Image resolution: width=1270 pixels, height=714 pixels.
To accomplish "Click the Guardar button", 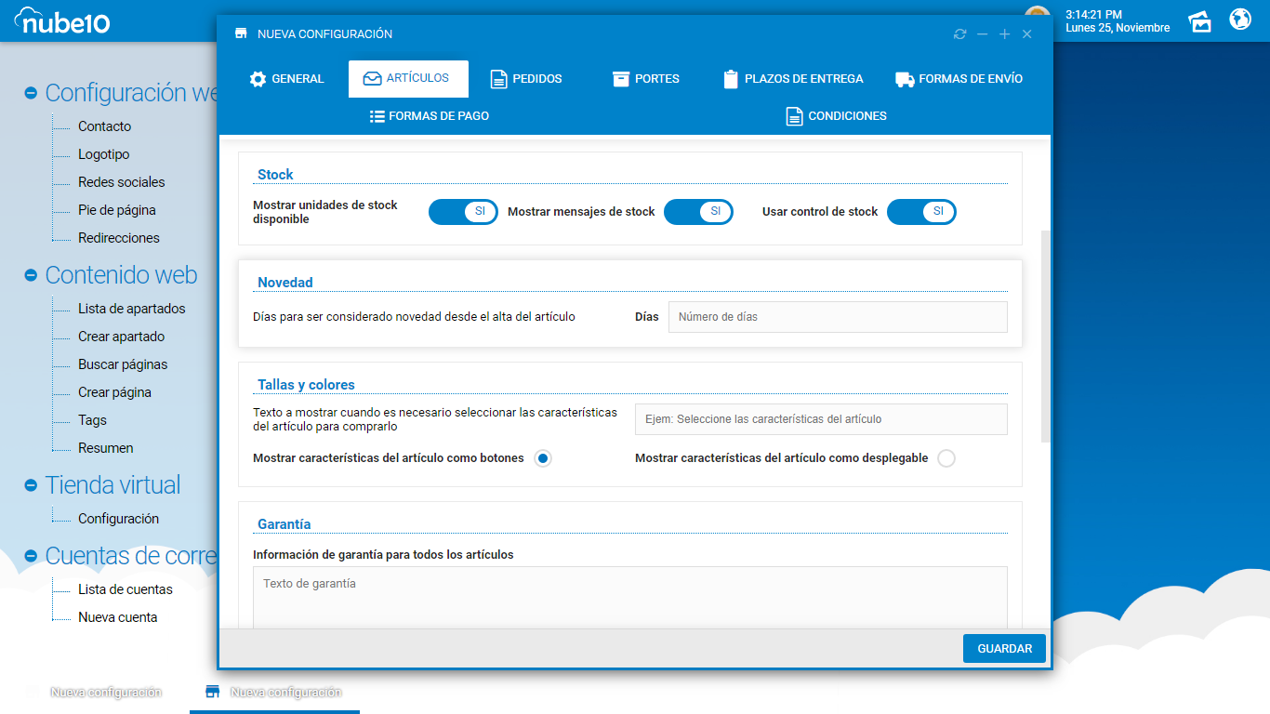I will point(1004,648).
